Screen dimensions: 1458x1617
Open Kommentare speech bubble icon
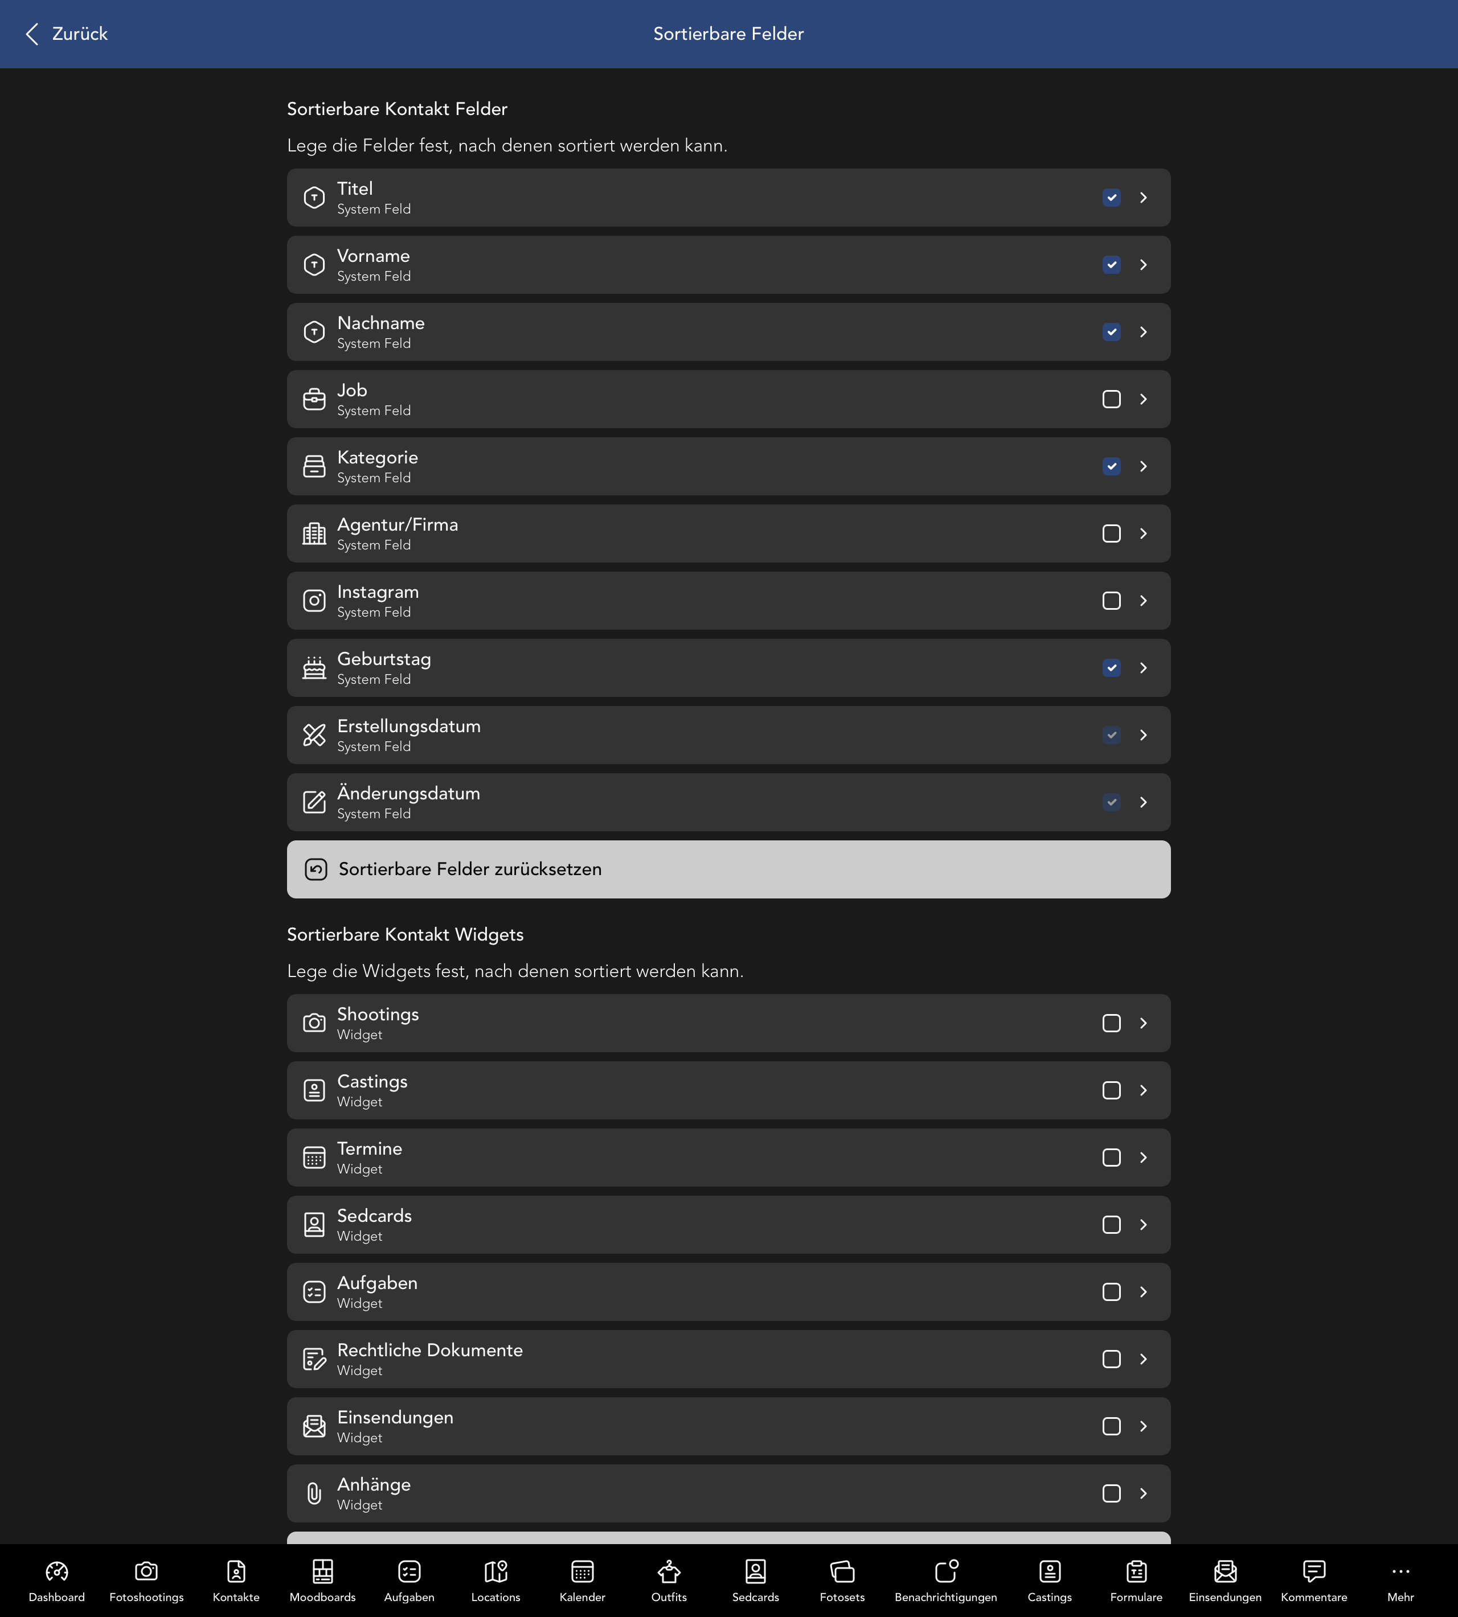(x=1314, y=1571)
